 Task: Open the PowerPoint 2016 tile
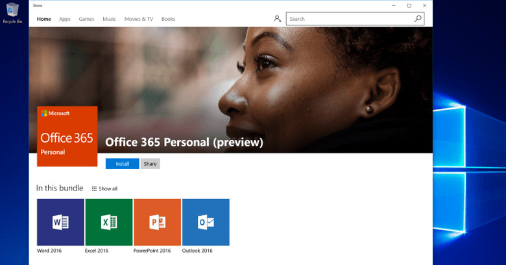click(157, 222)
